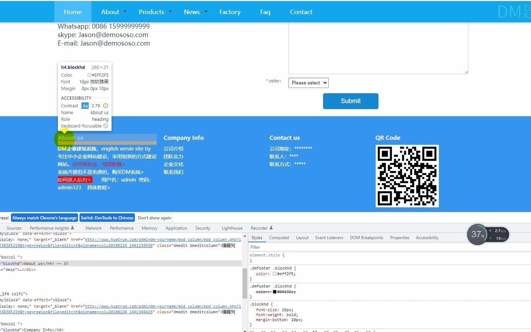The width and height of the screenshot is (531, 332).
Task: Click the 'E-mail: Jason@demososo.com' text
Action: point(103,43)
